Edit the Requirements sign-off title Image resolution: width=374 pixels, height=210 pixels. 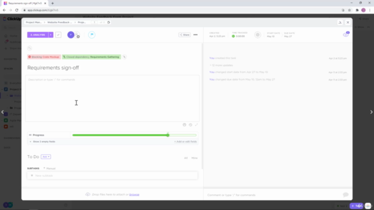click(x=53, y=68)
